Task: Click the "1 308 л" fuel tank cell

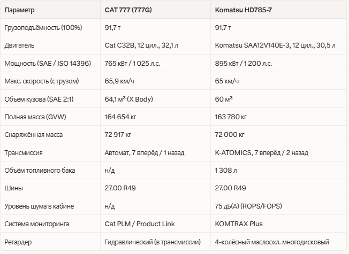Action: [x=226, y=171]
